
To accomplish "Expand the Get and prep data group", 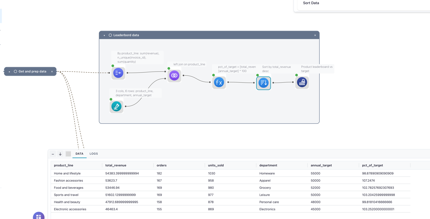I will coord(10,72).
